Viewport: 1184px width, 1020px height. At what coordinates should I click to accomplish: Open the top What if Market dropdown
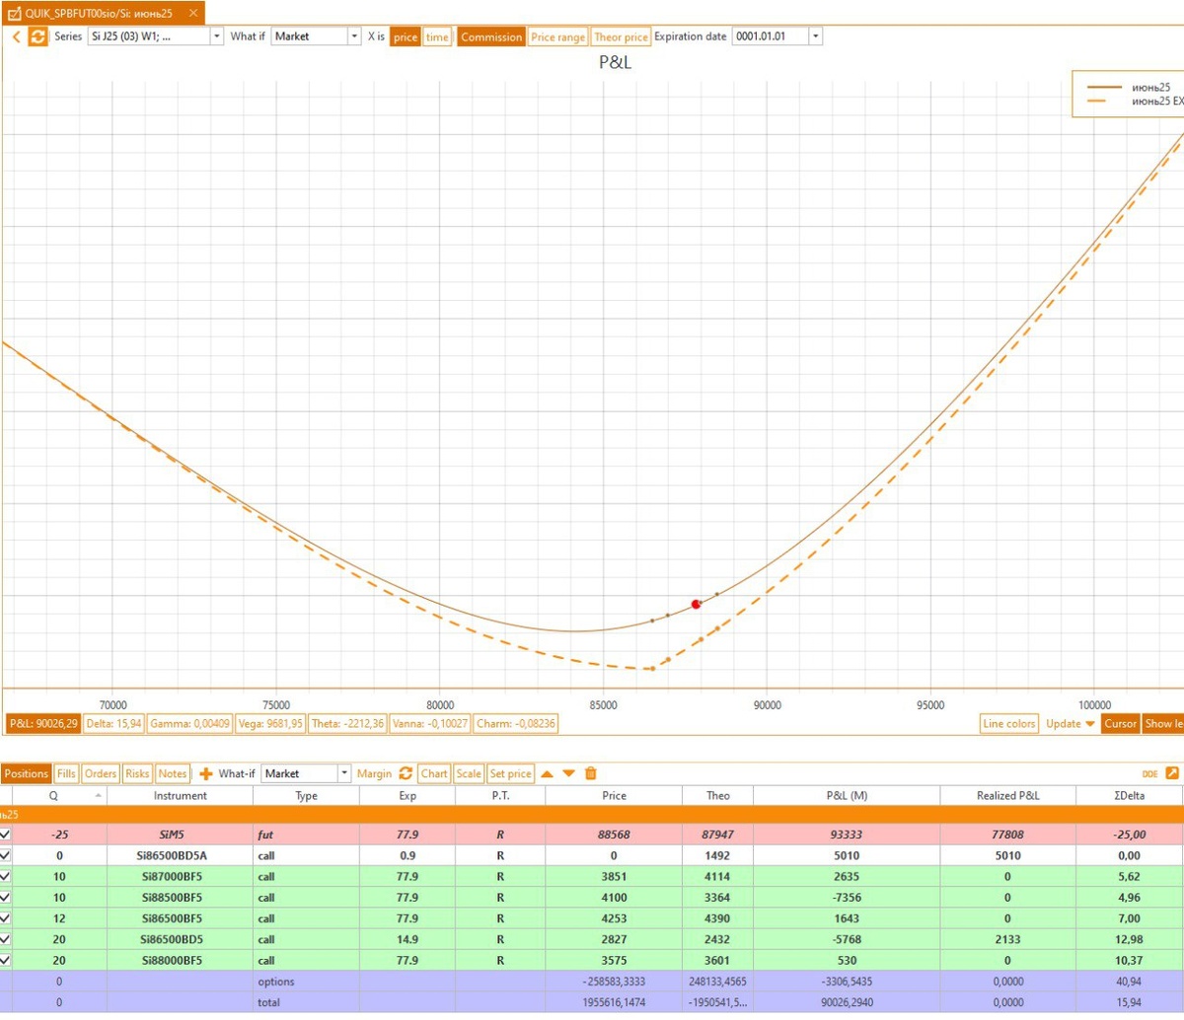click(x=355, y=36)
